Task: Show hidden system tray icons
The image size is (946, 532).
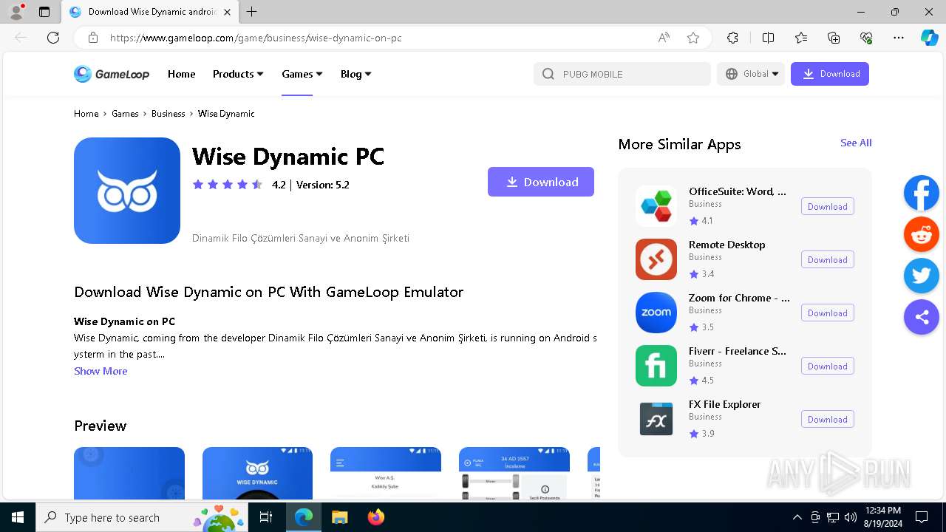Action: tap(797, 517)
